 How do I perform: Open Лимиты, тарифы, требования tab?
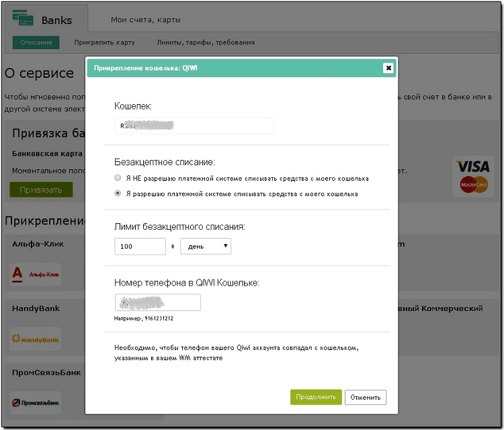tap(206, 42)
